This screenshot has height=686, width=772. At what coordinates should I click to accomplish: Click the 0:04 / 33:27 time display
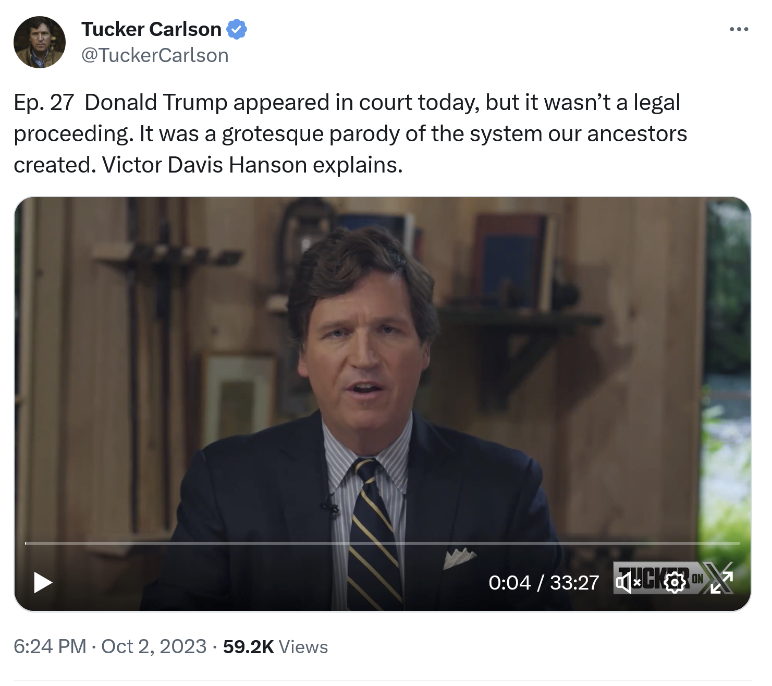pos(543,583)
